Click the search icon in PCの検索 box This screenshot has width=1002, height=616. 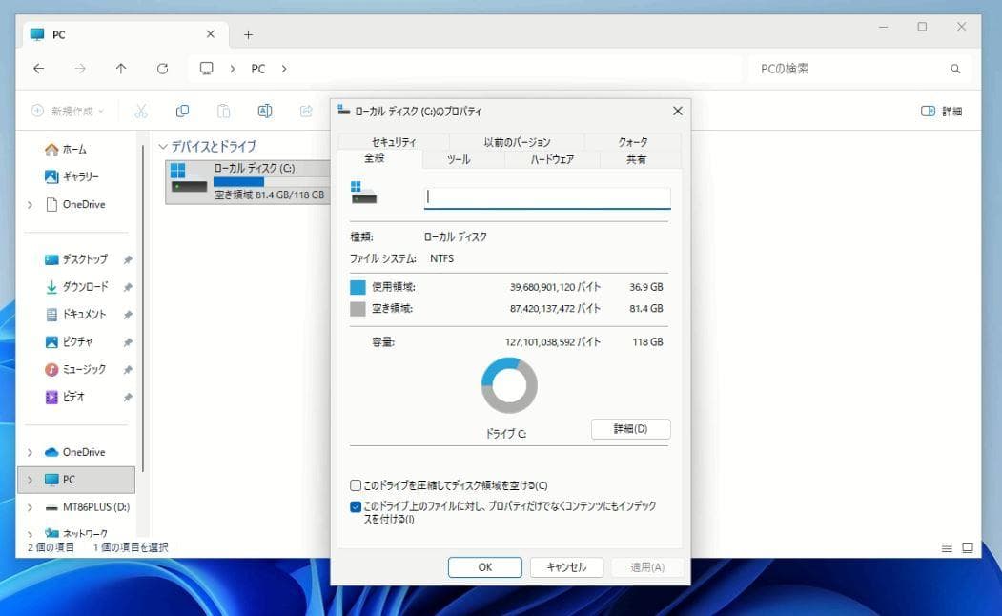point(955,69)
